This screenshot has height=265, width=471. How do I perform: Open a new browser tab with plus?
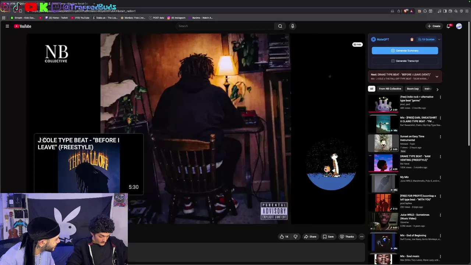pyautogui.click(x=94, y=4)
